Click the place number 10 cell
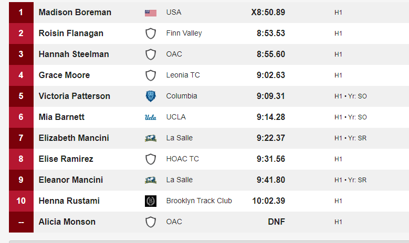 pyautogui.click(x=21, y=201)
